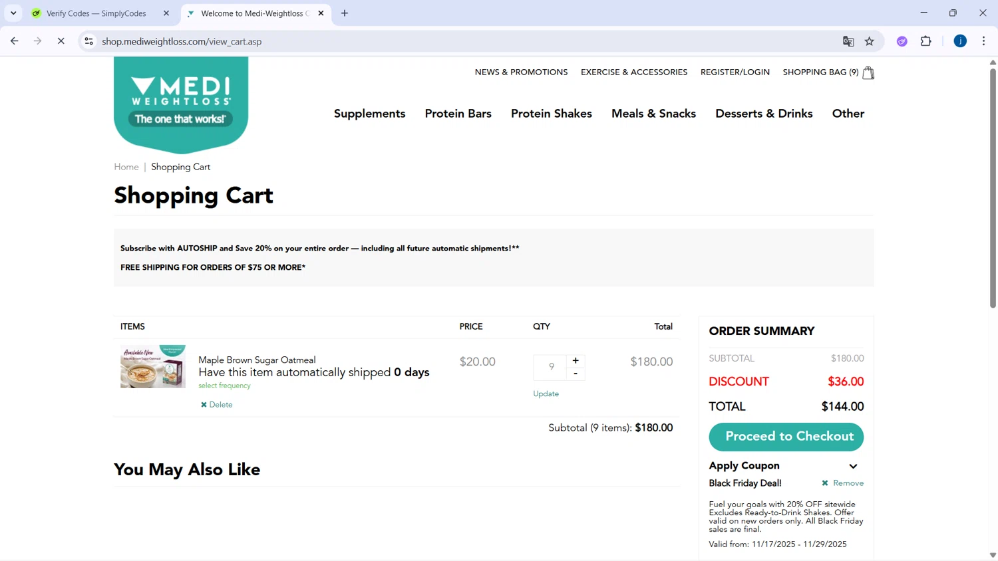Click the quantity input field

[550, 367]
